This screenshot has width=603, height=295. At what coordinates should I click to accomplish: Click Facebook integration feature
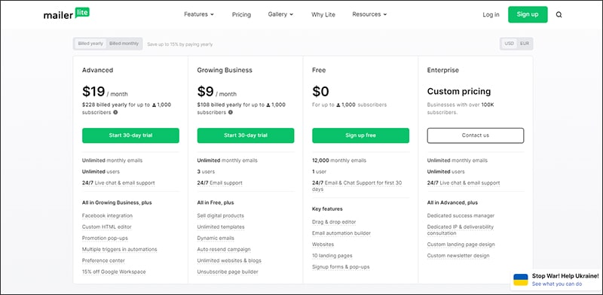click(107, 216)
